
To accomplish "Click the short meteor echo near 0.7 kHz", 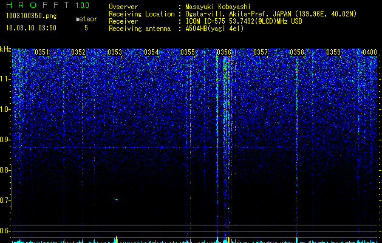I will 116,199.
